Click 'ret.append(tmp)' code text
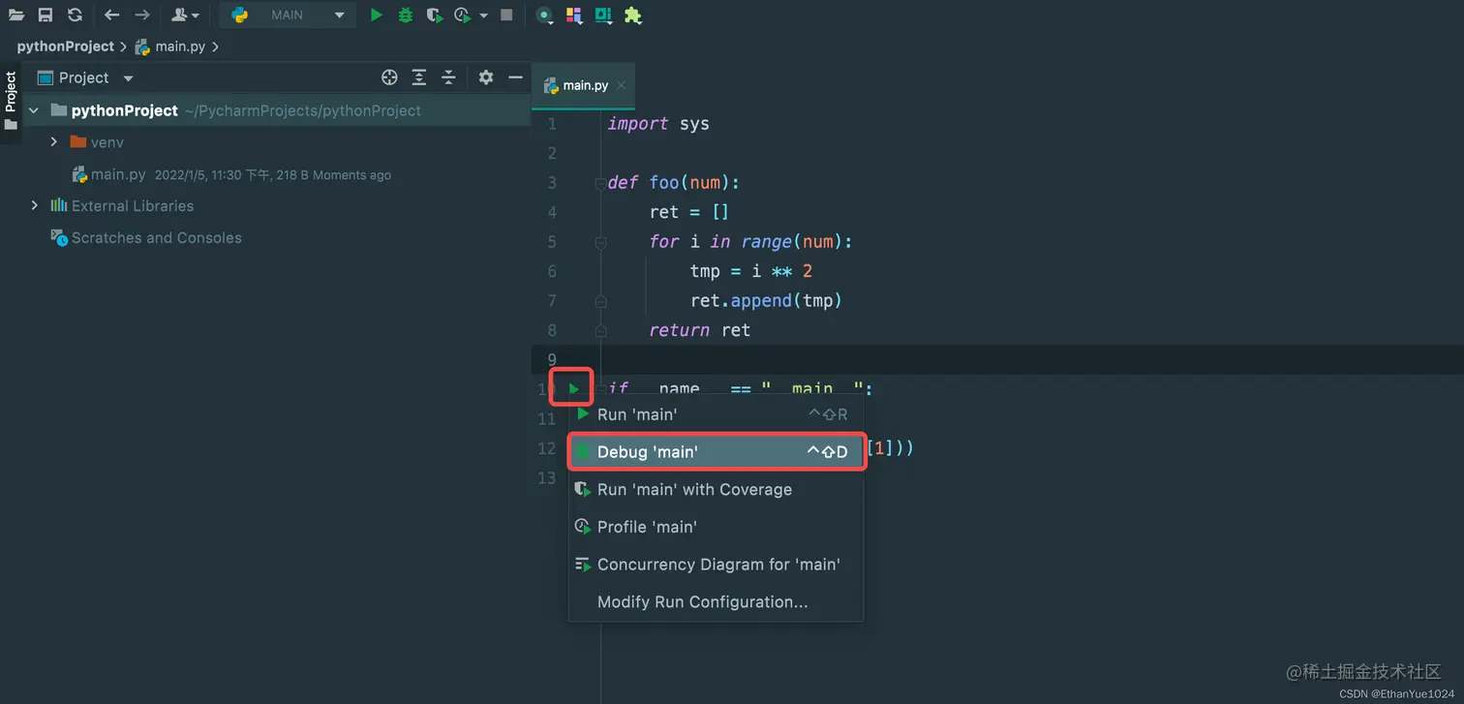This screenshot has height=704, width=1464. 766,301
